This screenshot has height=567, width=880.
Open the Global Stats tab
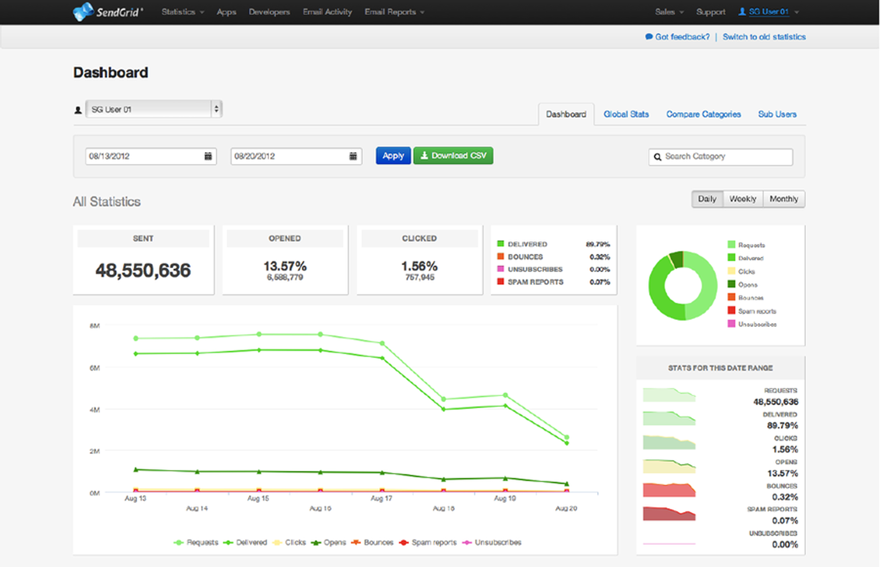point(626,114)
